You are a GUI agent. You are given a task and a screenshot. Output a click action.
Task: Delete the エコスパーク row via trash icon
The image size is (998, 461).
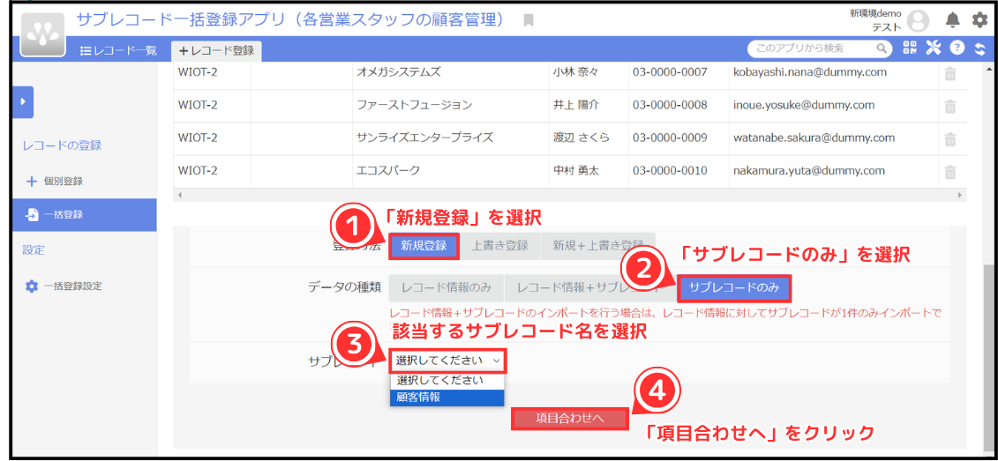pos(949,172)
